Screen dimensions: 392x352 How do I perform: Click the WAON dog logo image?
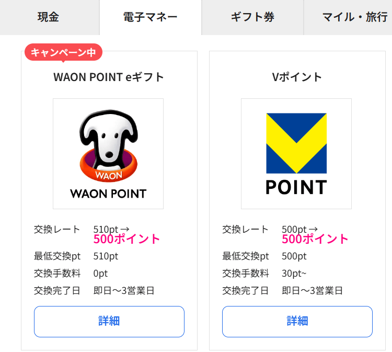pyautogui.click(x=108, y=153)
